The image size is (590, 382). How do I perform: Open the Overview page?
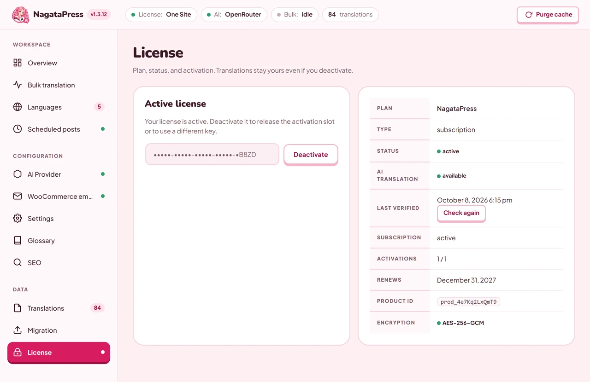59,63
